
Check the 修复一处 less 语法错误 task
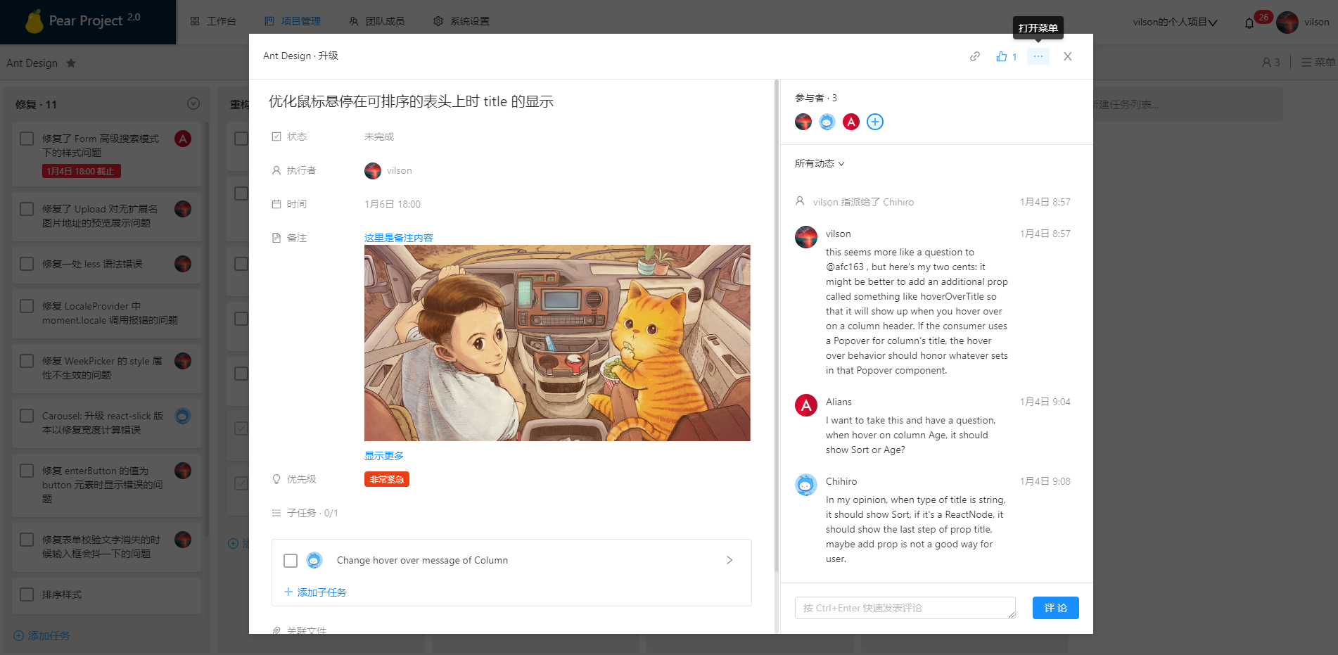pos(27,264)
